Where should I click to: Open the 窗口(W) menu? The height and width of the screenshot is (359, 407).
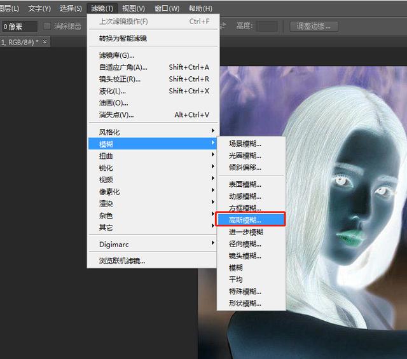click(x=167, y=8)
